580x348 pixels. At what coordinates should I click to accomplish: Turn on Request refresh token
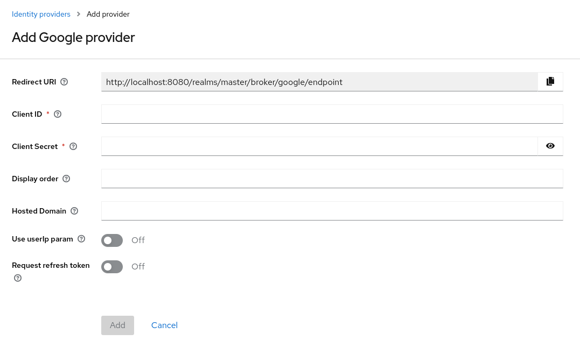coord(111,267)
